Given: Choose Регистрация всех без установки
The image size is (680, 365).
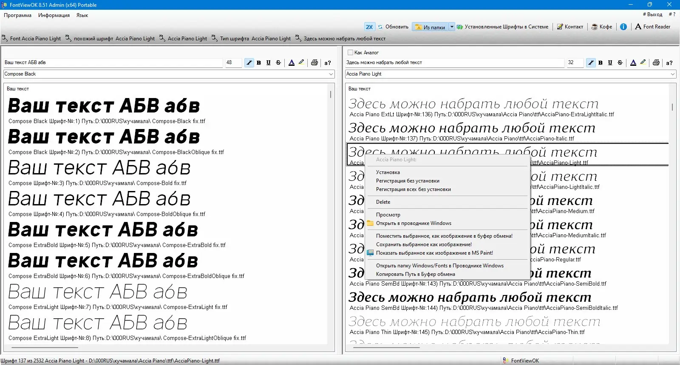Looking at the screenshot, I should 447,189.
